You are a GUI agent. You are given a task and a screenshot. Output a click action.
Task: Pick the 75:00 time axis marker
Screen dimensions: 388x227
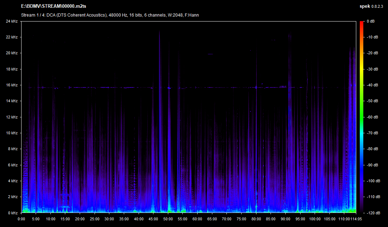[241, 219]
